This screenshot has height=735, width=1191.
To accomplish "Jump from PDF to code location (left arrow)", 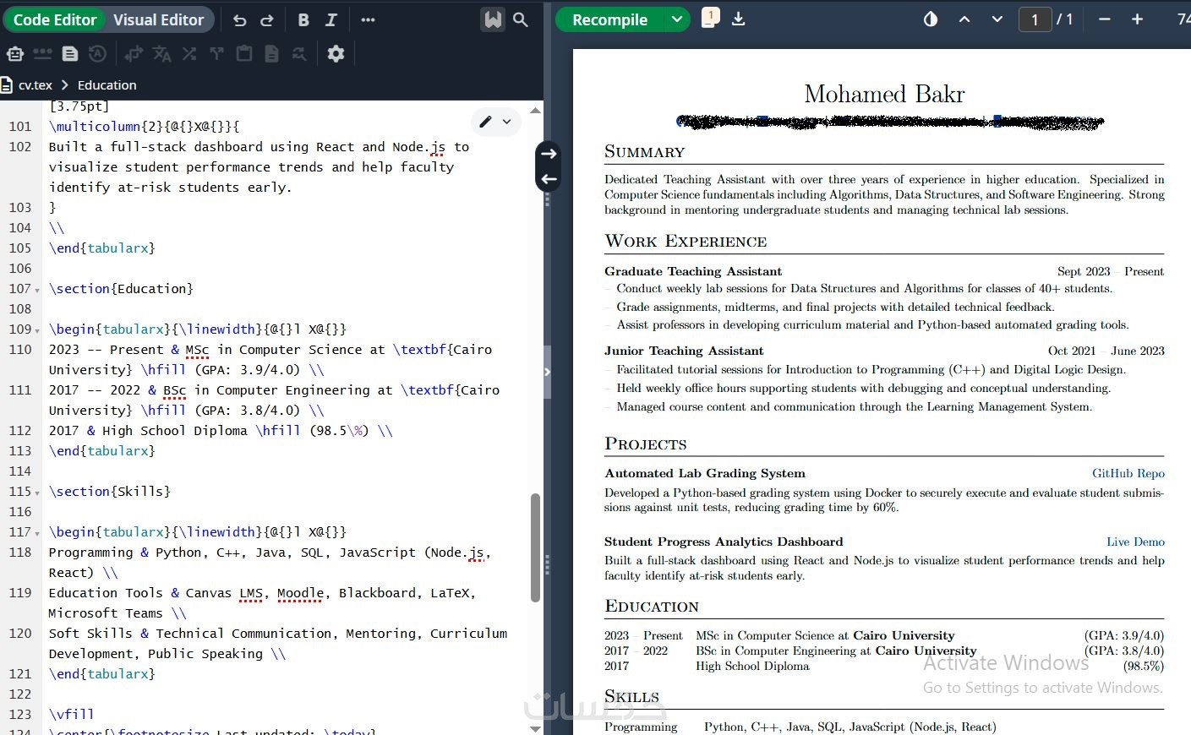I will coord(548,179).
